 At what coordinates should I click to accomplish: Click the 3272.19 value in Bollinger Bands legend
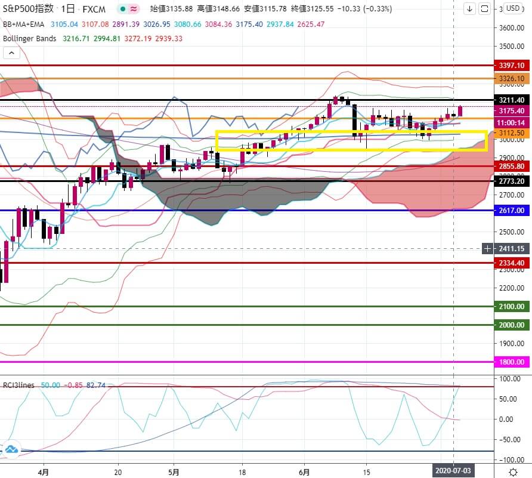tap(138, 38)
